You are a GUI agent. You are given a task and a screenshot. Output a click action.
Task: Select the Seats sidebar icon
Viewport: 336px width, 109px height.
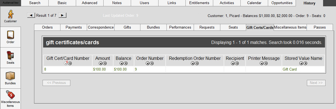pyautogui.click(x=10, y=55)
